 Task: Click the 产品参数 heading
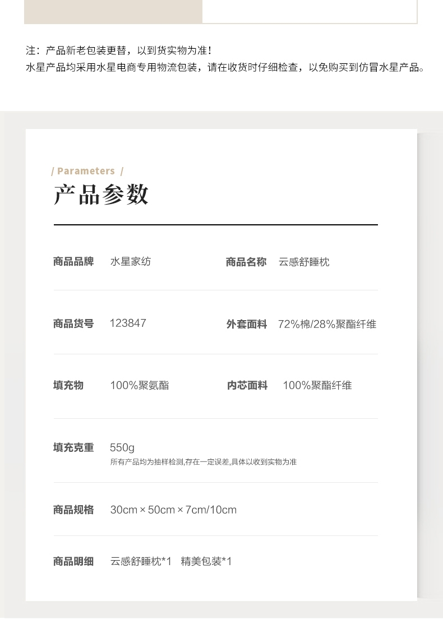pyautogui.click(x=101, y=195)
